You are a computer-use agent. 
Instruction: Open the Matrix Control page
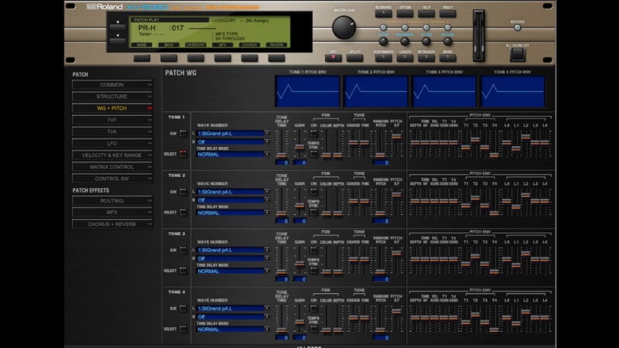coord(112,167)
